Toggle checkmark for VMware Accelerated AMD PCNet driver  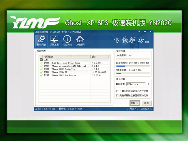pos(41,66)
